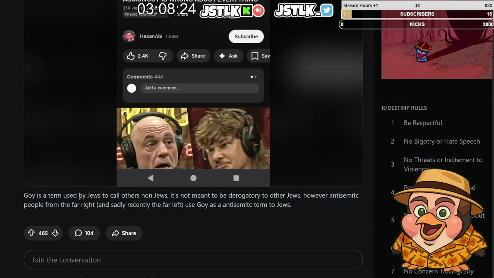Expand No Bigotry or Hate Speech rule

pyautogui.click(x=442, y=141)
